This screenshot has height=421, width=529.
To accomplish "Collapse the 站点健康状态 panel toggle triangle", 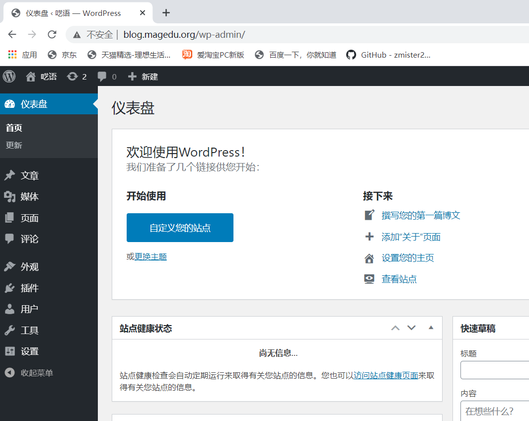I will tap(431, 328).
